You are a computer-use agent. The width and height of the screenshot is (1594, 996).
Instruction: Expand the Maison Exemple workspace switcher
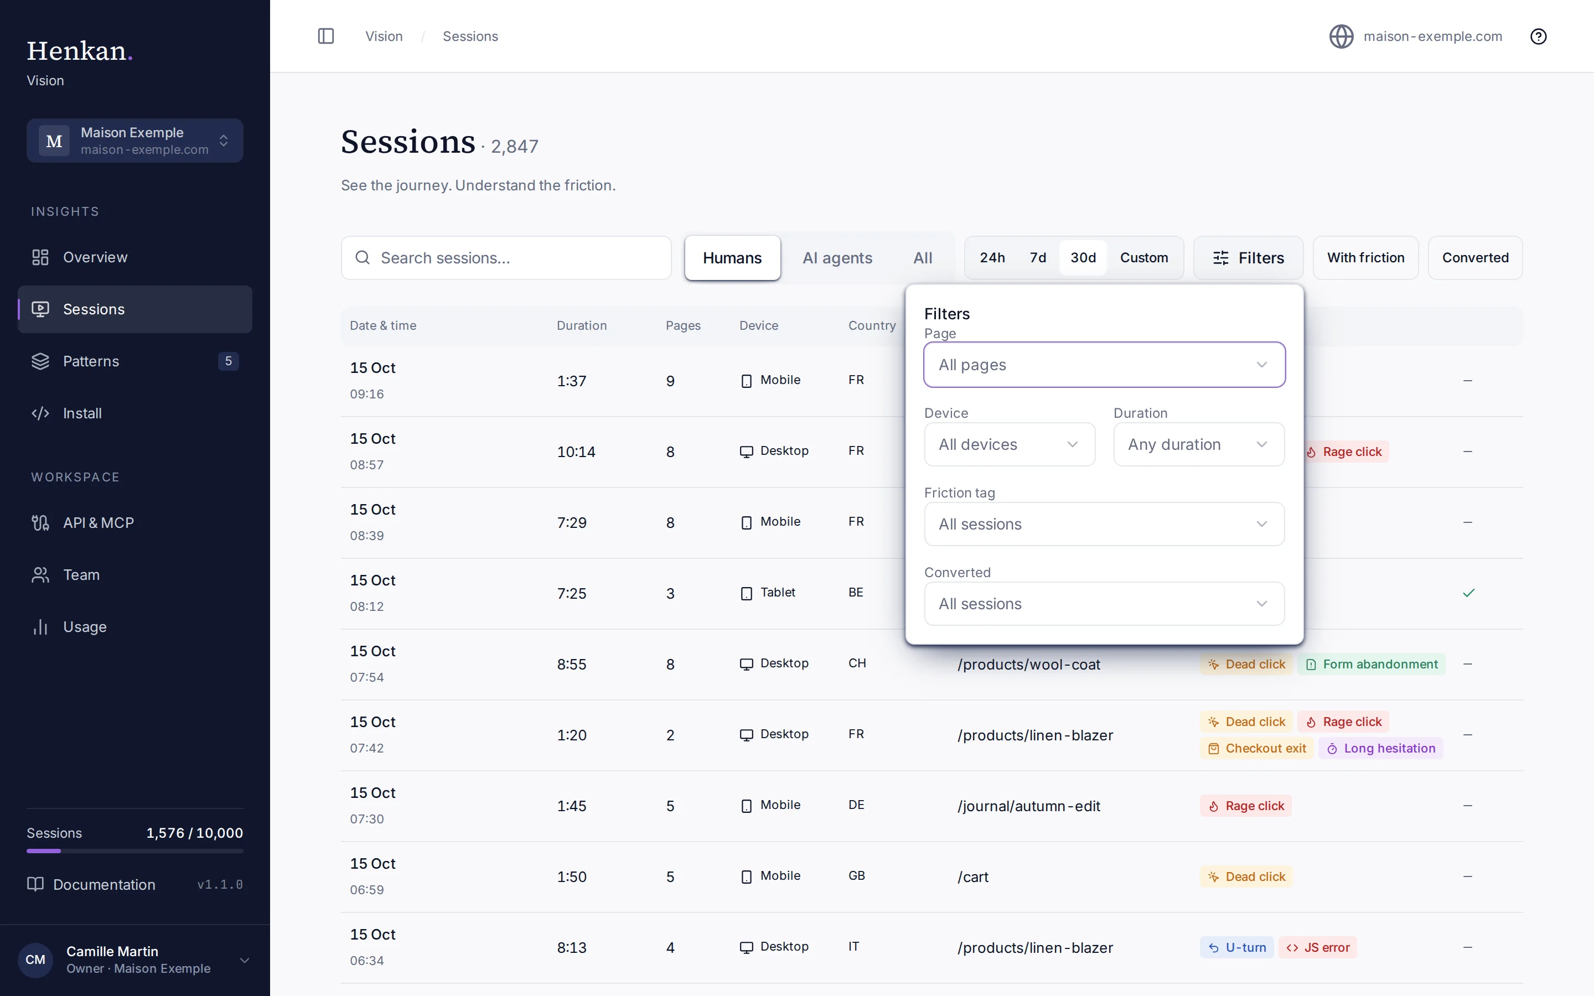click(x=135, y=141)
